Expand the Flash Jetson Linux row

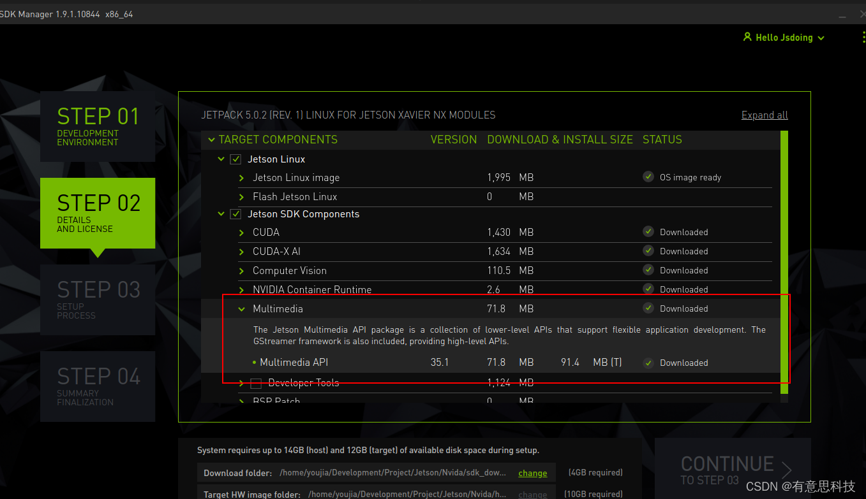click(242, 197)
